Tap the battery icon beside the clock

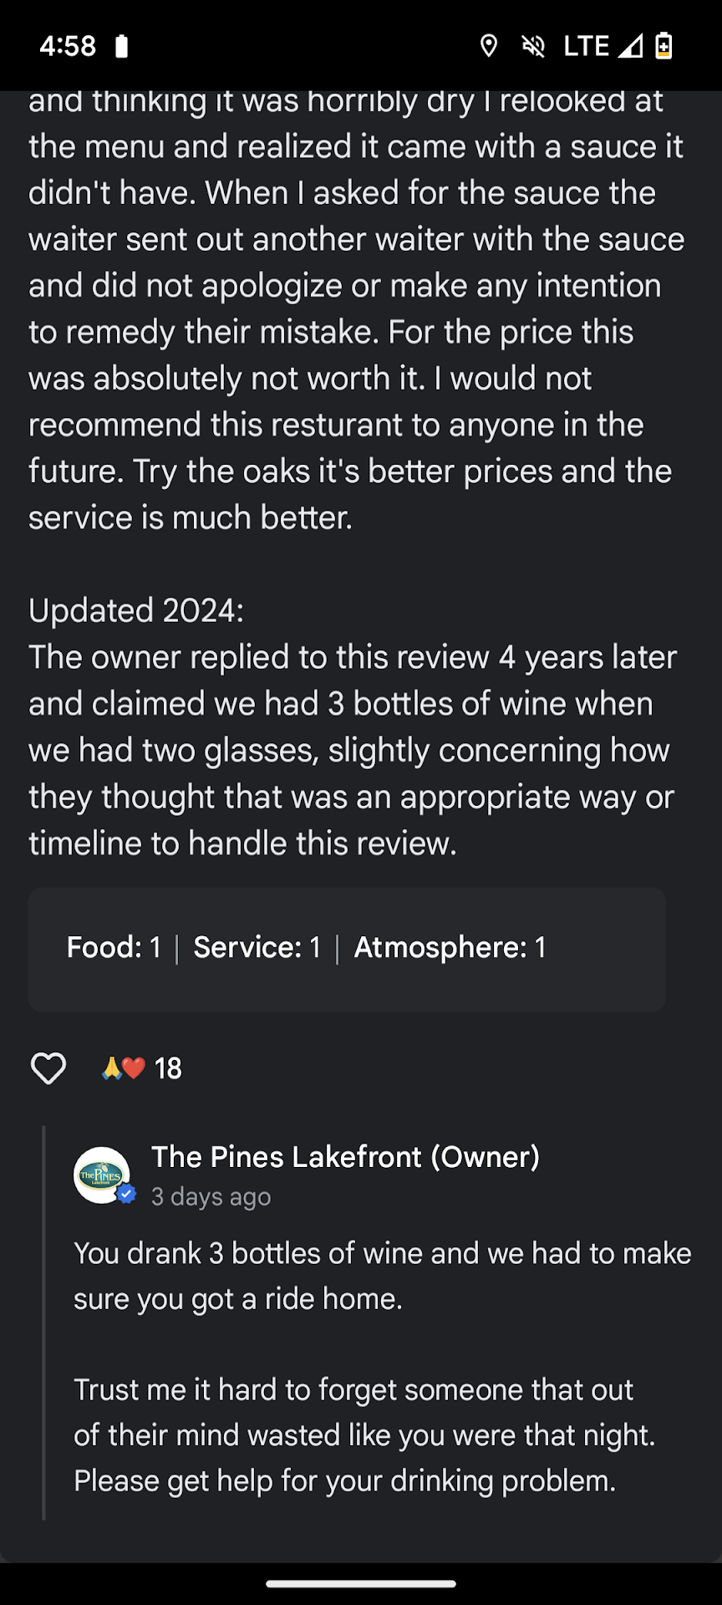[x=122, y=46]
